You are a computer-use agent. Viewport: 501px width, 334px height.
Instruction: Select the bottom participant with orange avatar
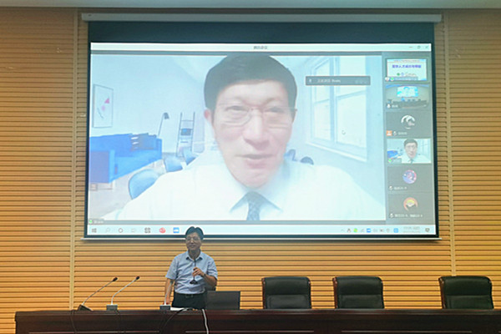click(x=408, y=205)
